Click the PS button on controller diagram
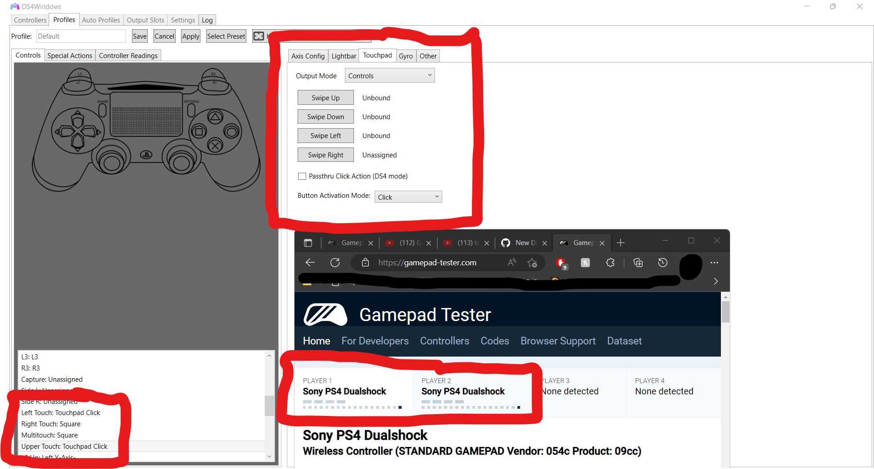Image resolution: width=874 pixels, height=469 pixels. 146,155
